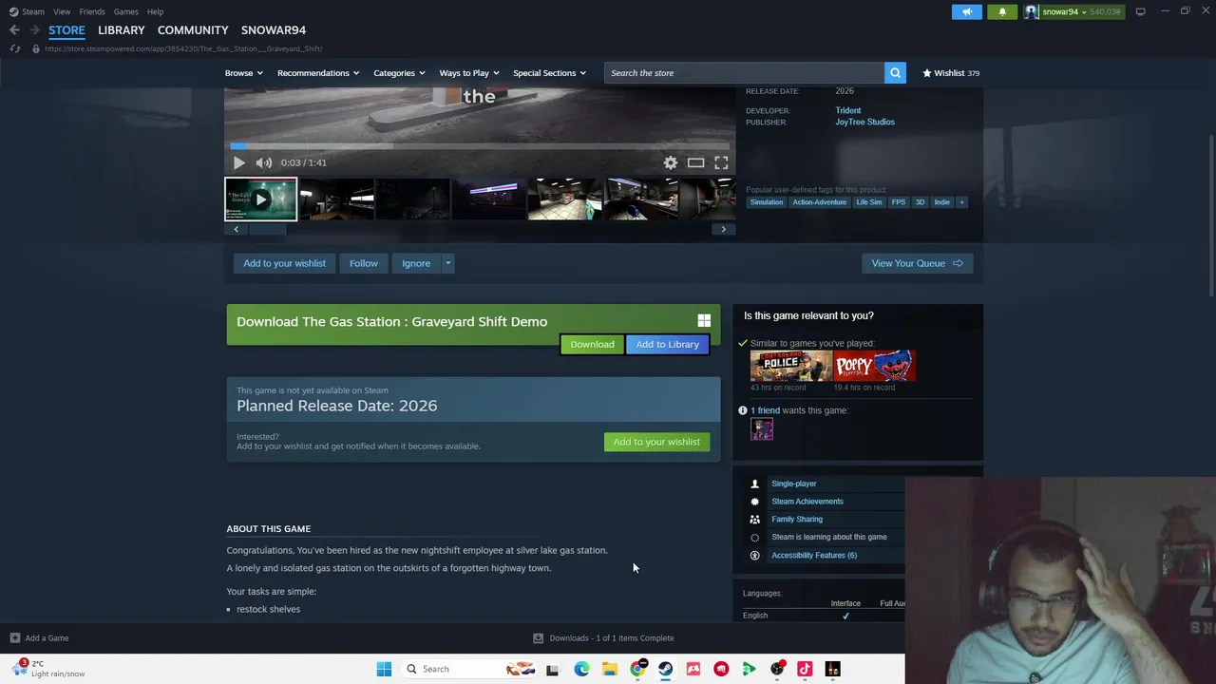Image resolution: width=1216 pixels, height=684 pixels.
Task: Click the add more tags plus button
Action: point(961,202)
